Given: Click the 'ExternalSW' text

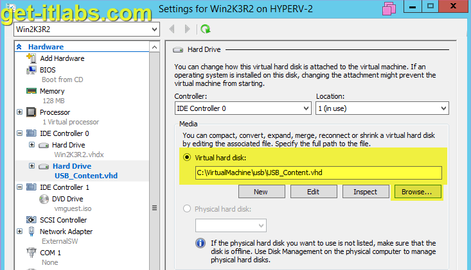Looking at the screenshot, I should [x=60, y=241].
